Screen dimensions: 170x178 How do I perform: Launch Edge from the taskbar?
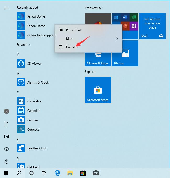tap(57, 173)
